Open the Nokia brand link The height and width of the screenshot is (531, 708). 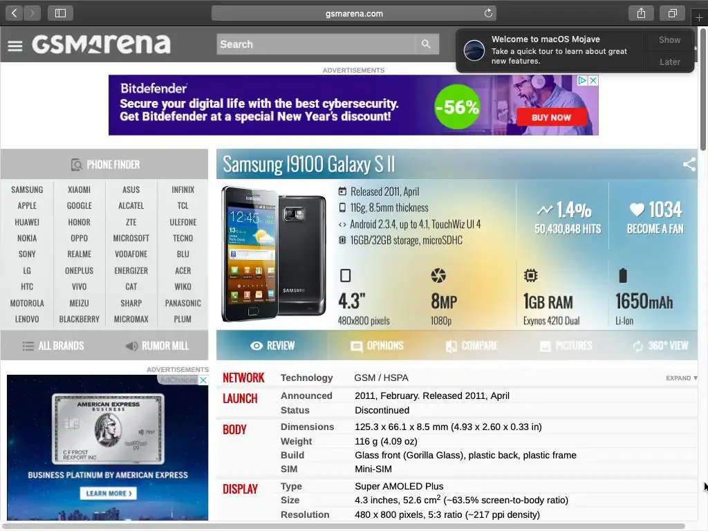point(27,238)
